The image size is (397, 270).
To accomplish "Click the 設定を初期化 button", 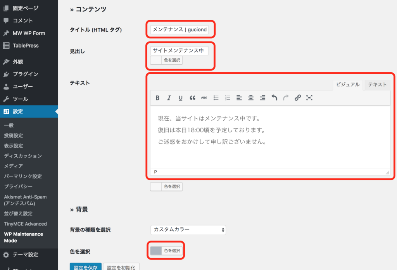I will (121, 267).
